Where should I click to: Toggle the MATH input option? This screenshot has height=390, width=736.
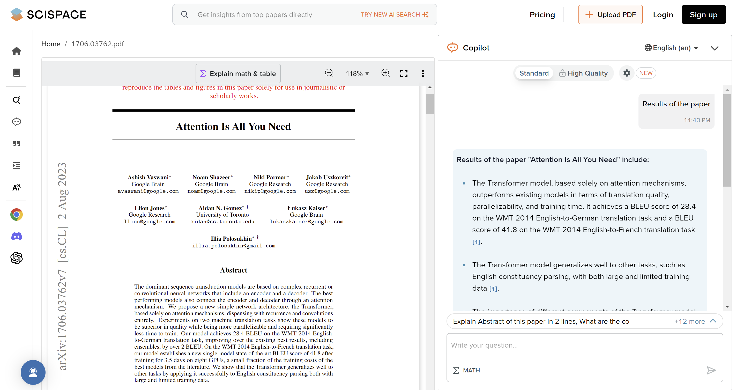point(466,370)
